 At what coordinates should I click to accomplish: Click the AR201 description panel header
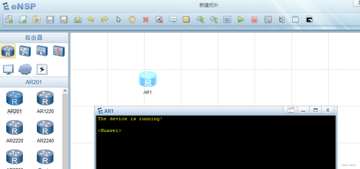pos(34,82)
